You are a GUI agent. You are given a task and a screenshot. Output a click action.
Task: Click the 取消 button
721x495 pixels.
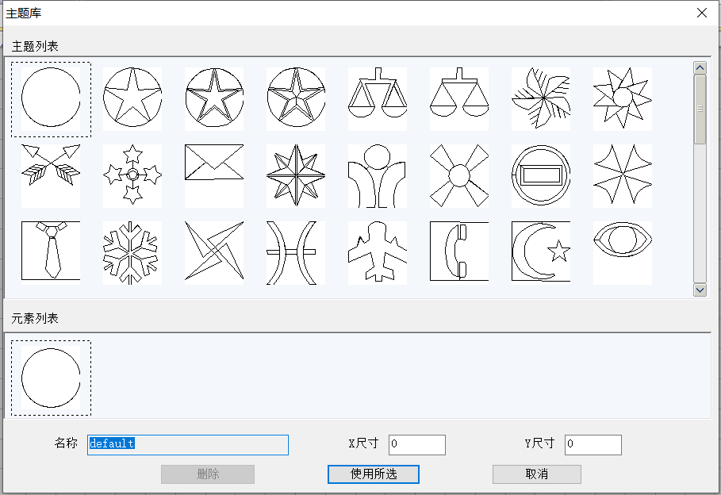(537, 474)
